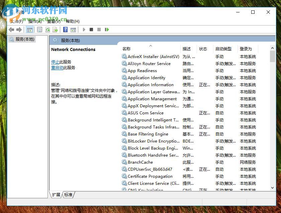This screenshot has width=281, height=213.
Task: Click the Stop Service icon
Action: [x=91, y=30]
